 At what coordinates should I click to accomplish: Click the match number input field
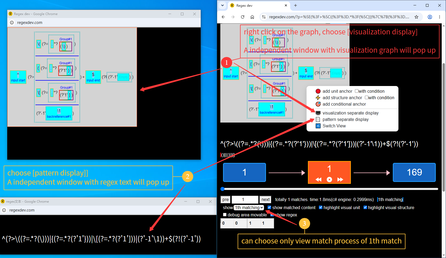(245, 199)
